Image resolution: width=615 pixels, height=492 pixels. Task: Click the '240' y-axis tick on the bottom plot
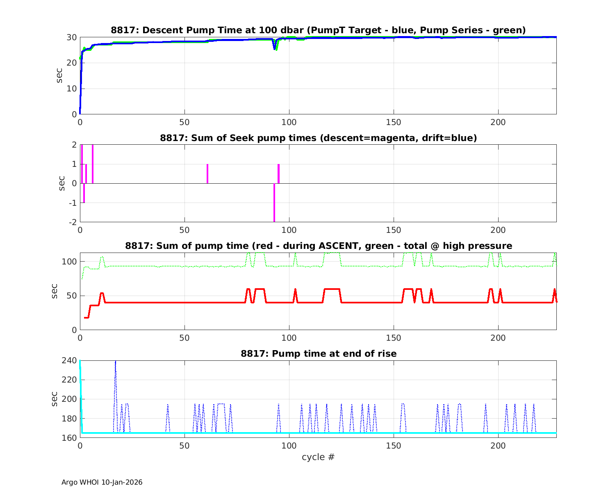[70, 360]
